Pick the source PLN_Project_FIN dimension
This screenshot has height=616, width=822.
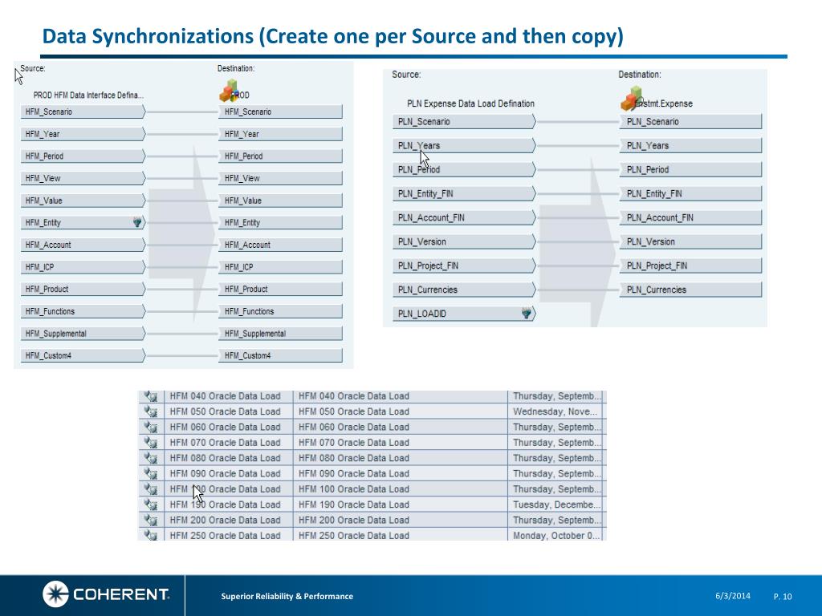pyautogui.click(x=464, y=265)
